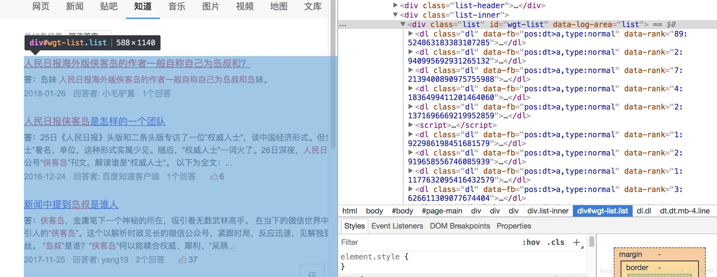Toggle the .cls class editor
The width and height of the screenshot is (717, 277).
[x=556, y=242]
